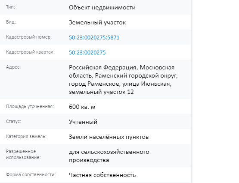The width and height of the screenshot is (239, 183).
Task: Click the 'Разрешенное использование:' label
Action: (24, 154)
